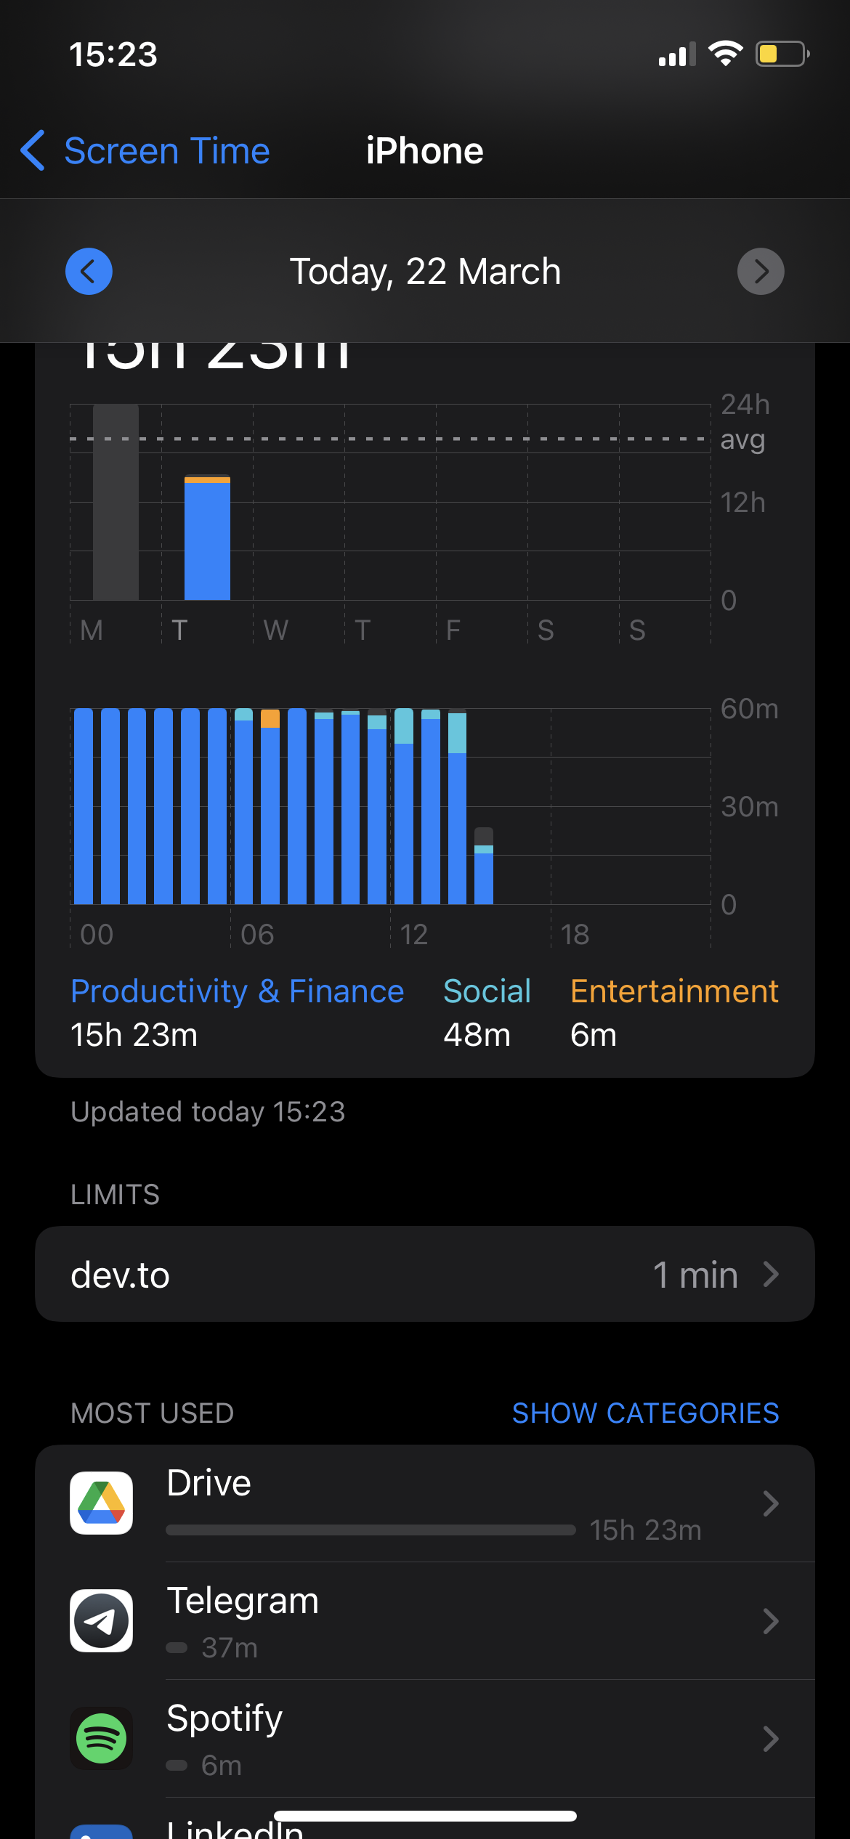Tap the Social category label
Image resolution: width=850 pixels, height=1839 pixels.
point(487,991)
